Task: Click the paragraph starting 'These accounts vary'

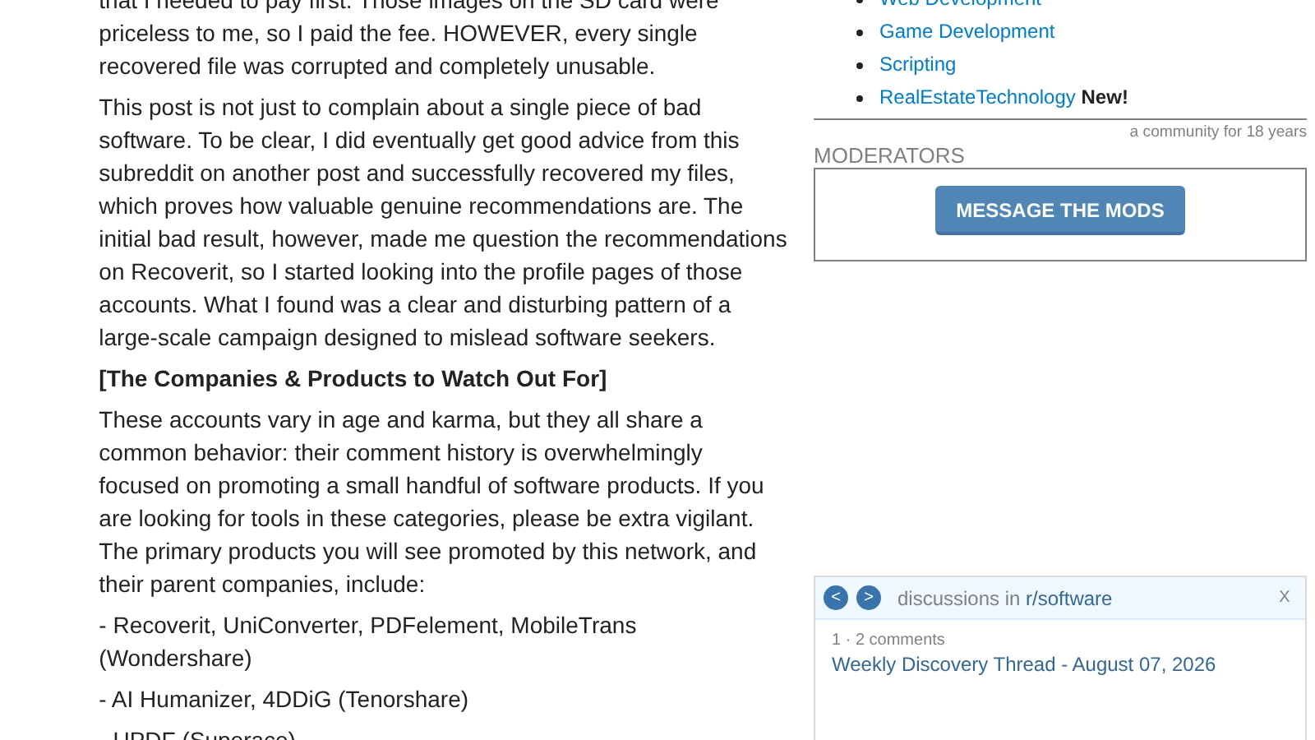Action: [x=431, y=502]
